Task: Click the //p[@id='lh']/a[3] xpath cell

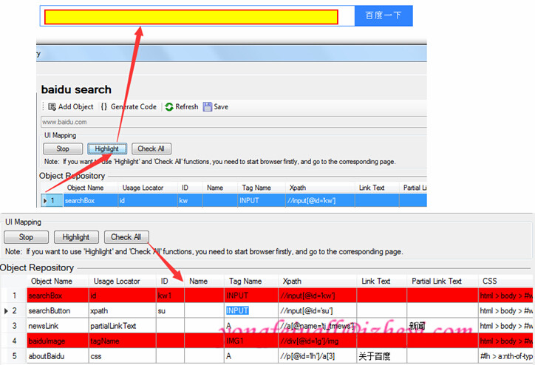Action: pyautogui.click(x=317, y=356)
